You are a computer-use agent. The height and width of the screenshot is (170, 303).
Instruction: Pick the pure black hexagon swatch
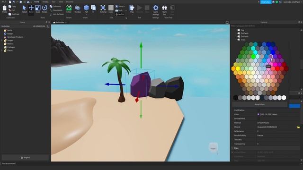click(235, 98)
